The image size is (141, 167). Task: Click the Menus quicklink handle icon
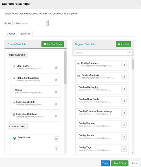click(x=13, y=90)
